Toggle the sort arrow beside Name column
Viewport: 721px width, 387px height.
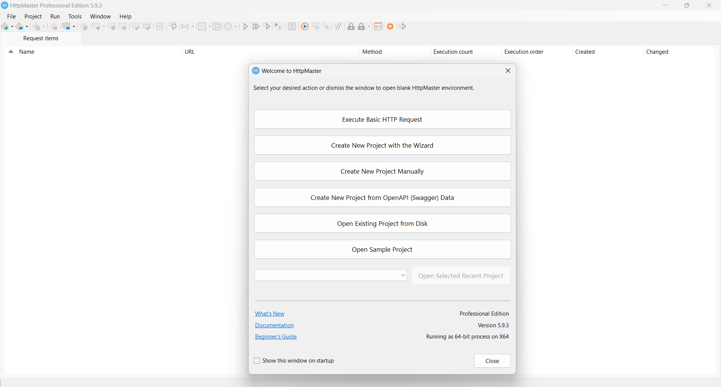[11, 52]
